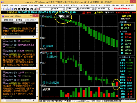Image resolution: width=137 pixels, height=103 pixels.
Task: Click up arrow of top chat pane scrollbar
Action: pyautogui.click(x=37, y=27)
